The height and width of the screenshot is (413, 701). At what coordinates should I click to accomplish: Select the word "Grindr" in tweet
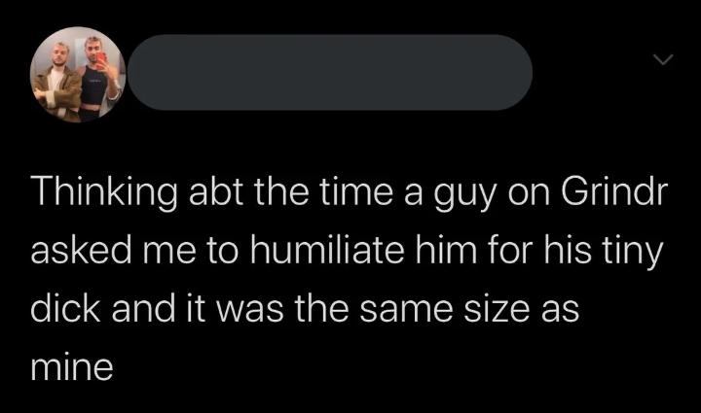614,192
